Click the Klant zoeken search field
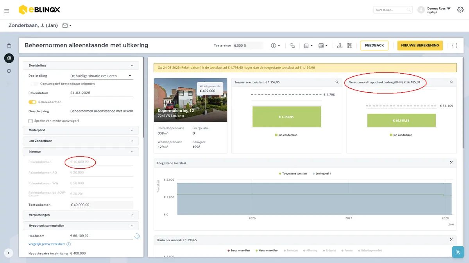469x263 pixels. (393, 10)
